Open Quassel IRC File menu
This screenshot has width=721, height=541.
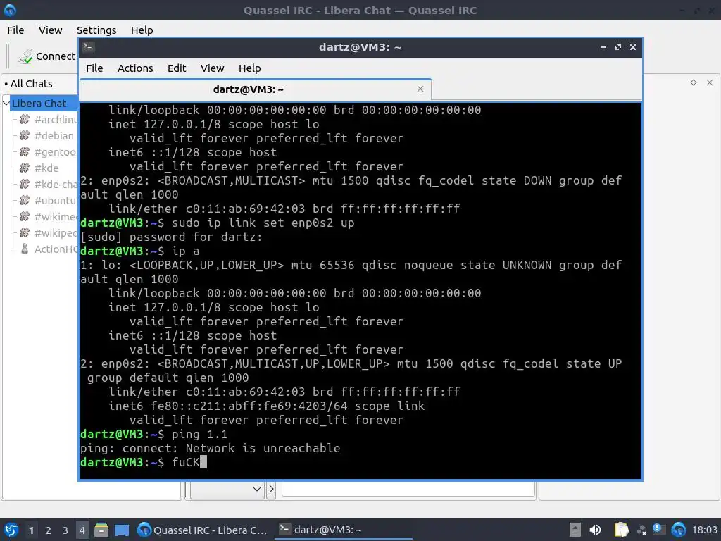pos(15,30)
